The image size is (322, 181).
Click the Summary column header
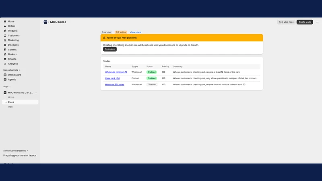pos(178,66)
